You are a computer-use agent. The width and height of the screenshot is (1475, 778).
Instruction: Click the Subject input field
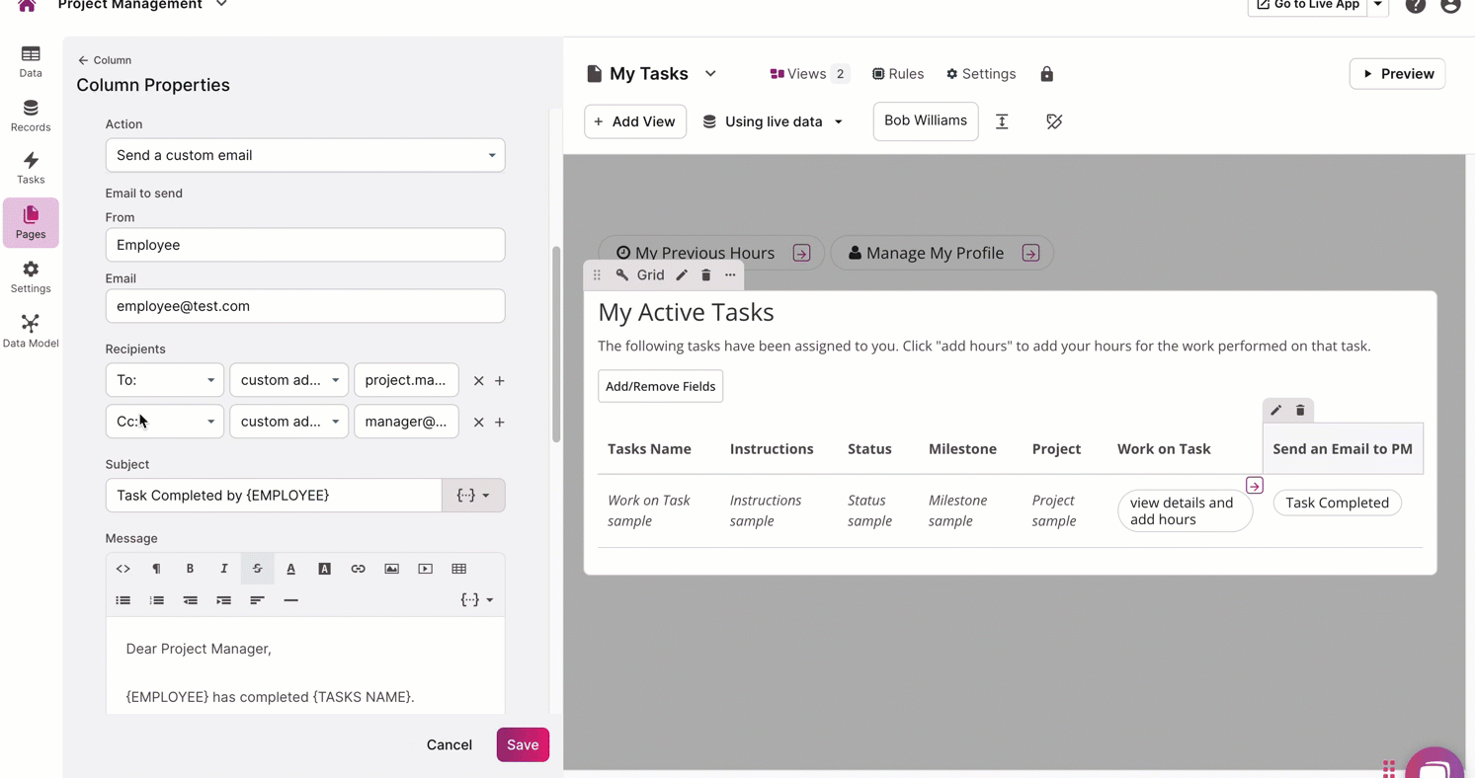274,496
